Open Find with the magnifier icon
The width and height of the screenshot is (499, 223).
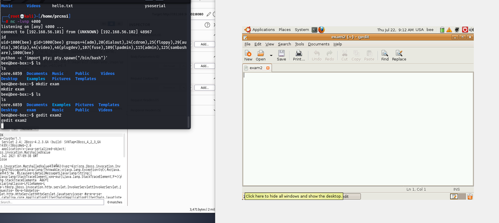tap(385, 55)
